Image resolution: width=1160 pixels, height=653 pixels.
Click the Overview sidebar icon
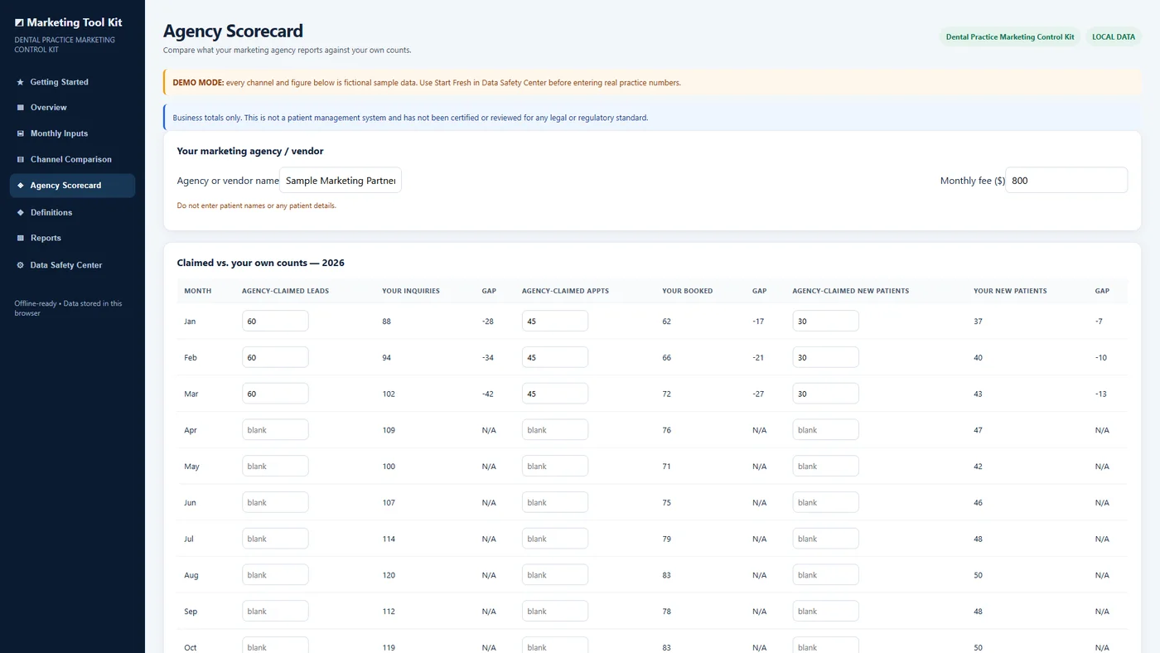tap(20, 108)
